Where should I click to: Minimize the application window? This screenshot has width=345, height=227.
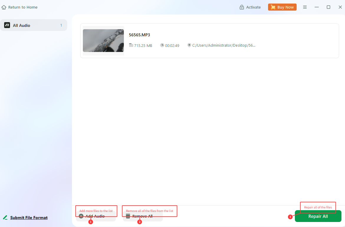(317, 7)
